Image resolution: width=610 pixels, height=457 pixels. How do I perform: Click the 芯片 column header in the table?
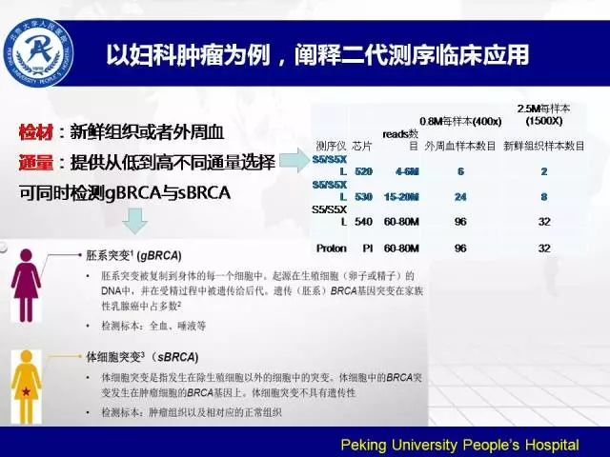362,146
